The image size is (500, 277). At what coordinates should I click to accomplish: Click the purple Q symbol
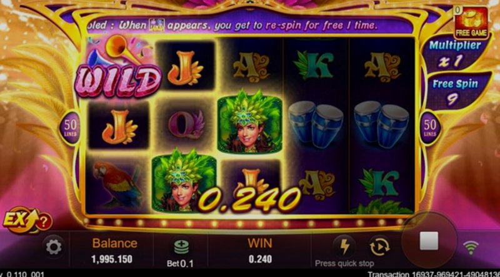coord(186,125)
